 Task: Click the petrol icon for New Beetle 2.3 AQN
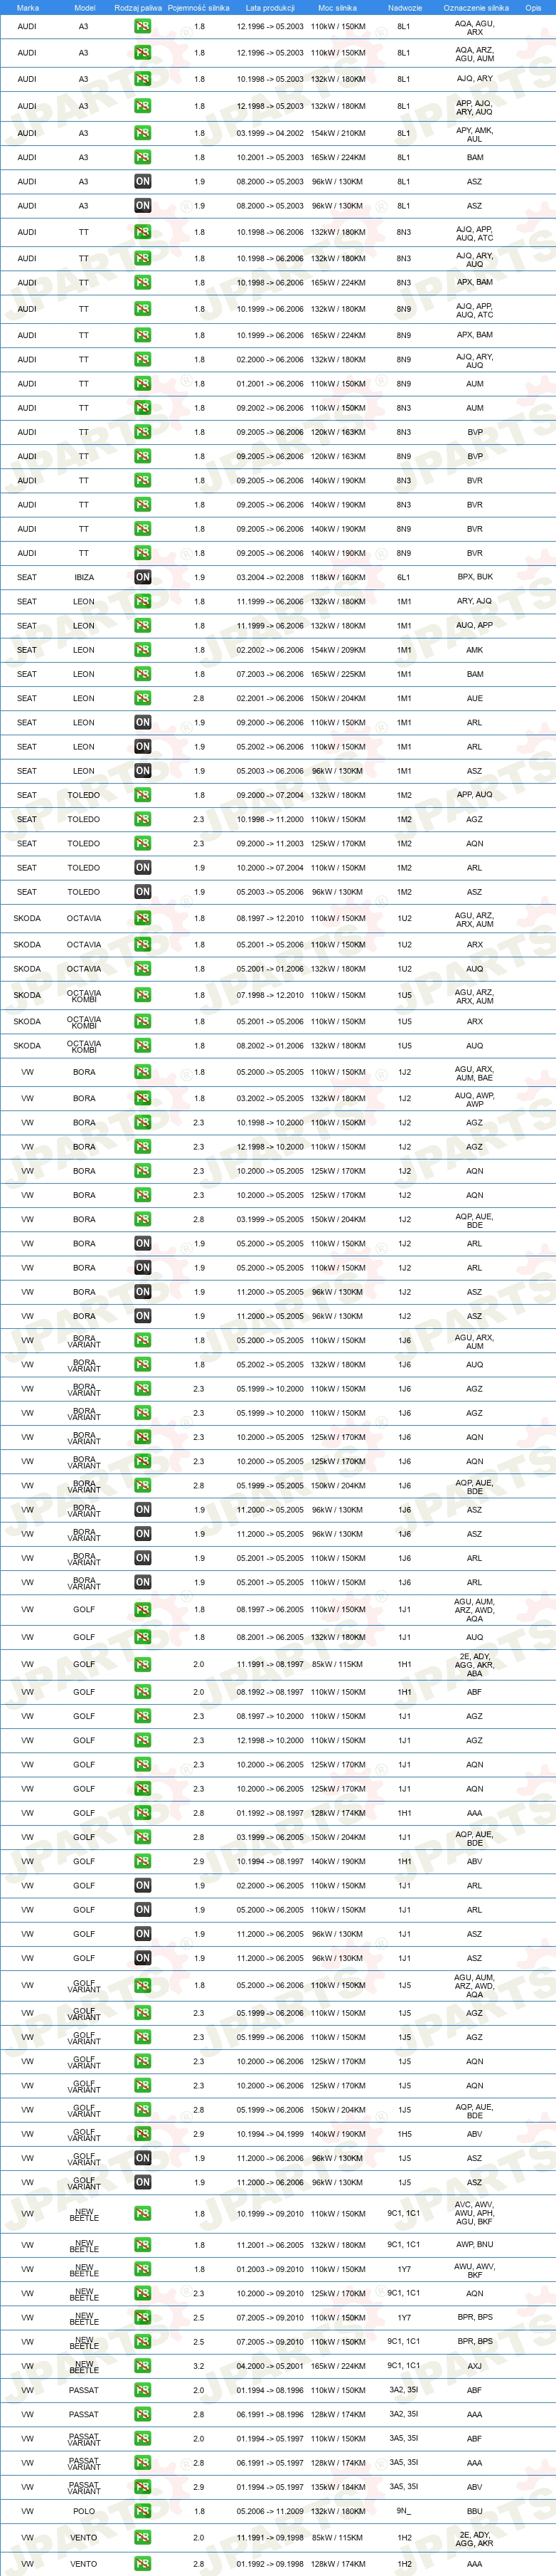[143, 2293]
